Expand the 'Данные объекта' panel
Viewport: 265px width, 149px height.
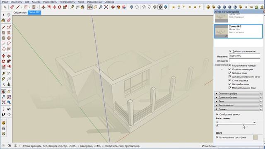238,98
